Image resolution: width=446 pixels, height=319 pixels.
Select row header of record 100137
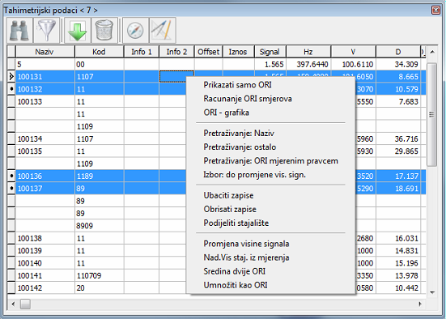coord(11,189)
